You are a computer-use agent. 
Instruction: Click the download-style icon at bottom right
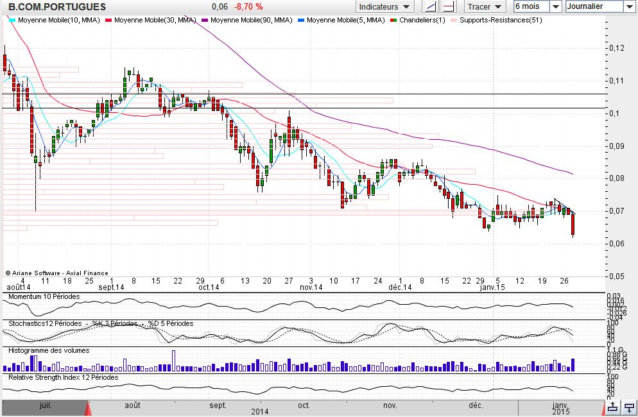(x=629, y=407)
